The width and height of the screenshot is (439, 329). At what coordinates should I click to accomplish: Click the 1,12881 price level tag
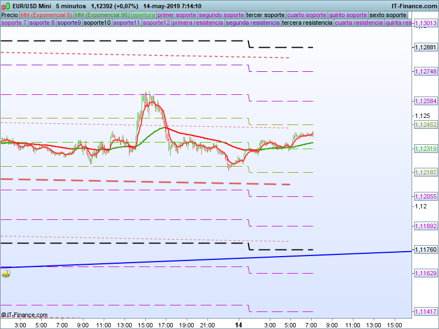pyautogui.click(x=425, y=48)
